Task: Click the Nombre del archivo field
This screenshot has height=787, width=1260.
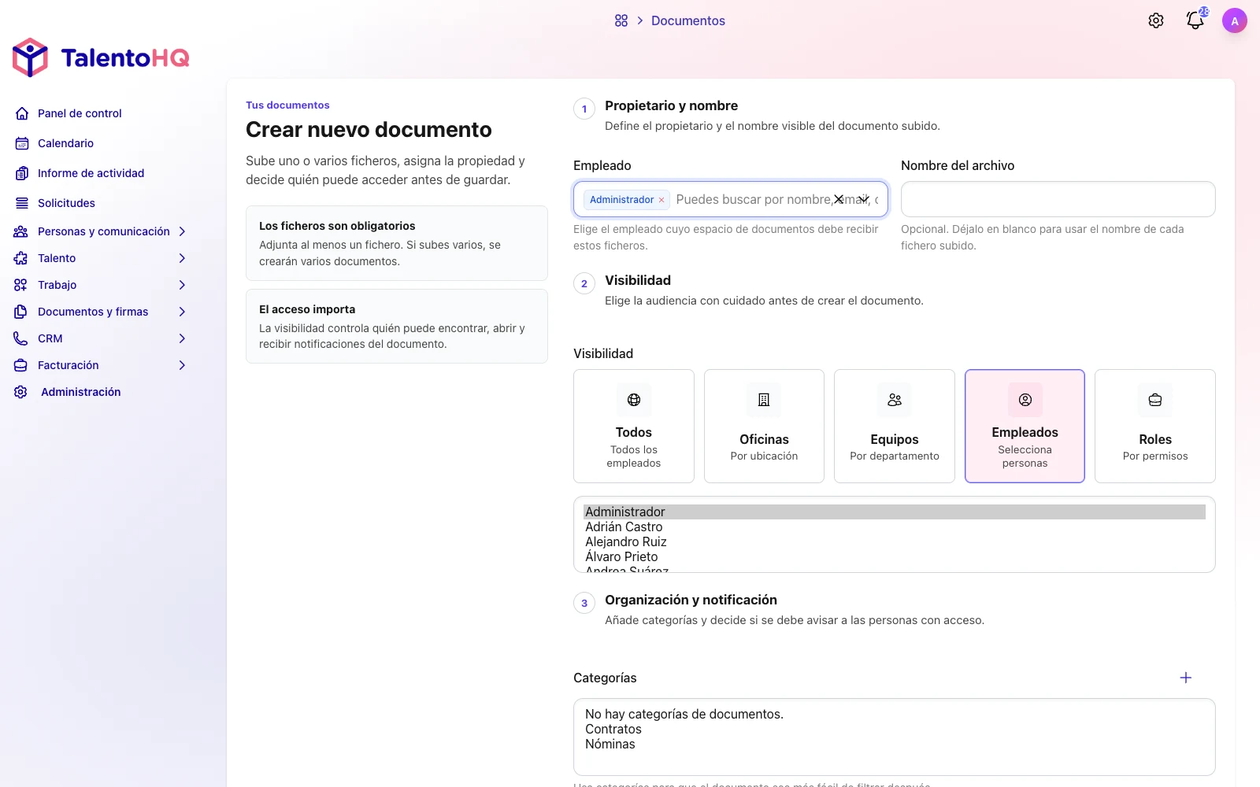Action: click(x=1058, y=199)
